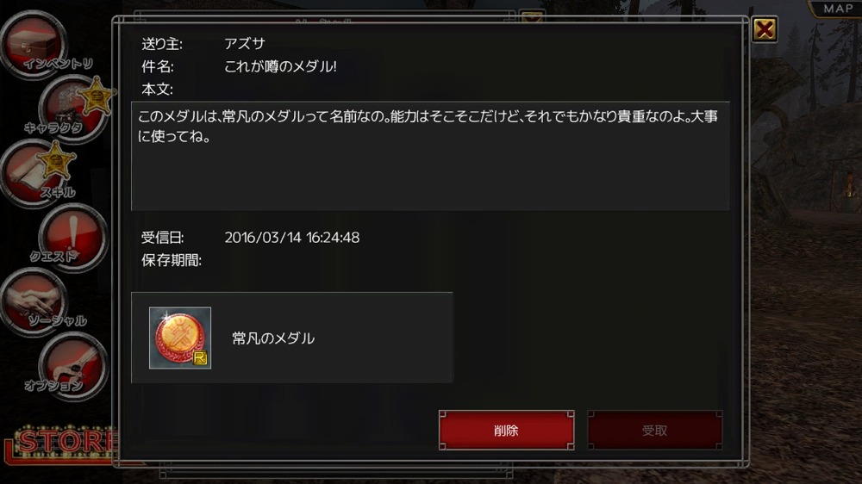Click the 常凡のメダル medal item icon

point(180,338)
